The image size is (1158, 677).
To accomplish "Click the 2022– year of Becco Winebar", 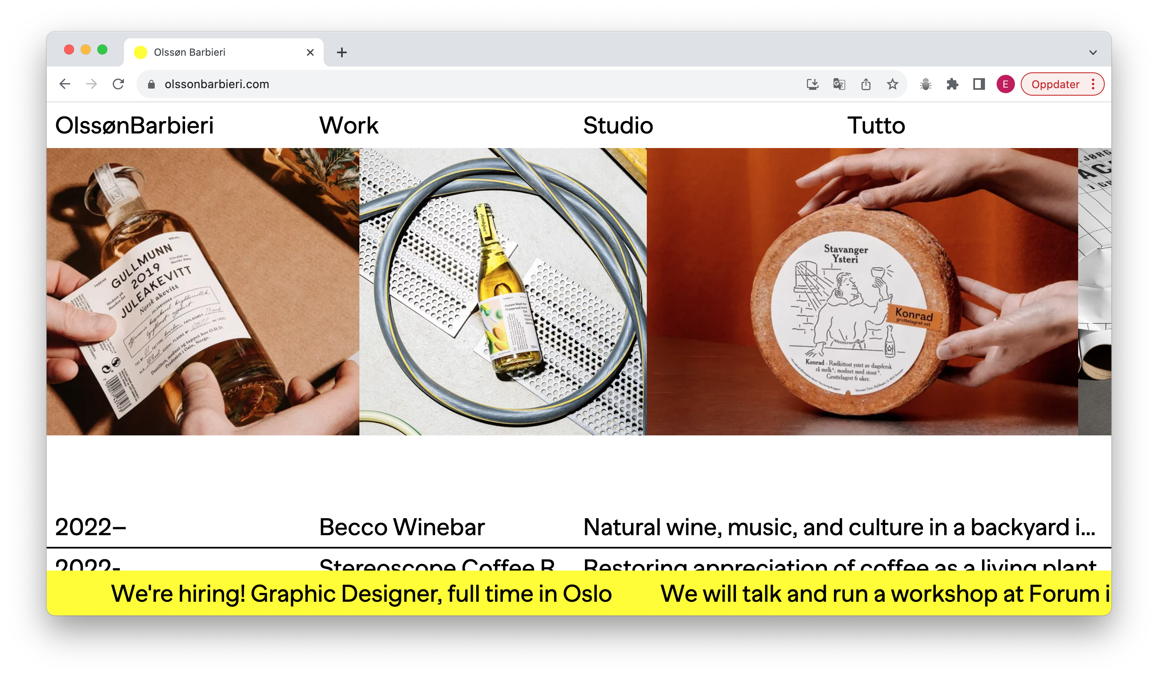I will (x=91, y=527).
